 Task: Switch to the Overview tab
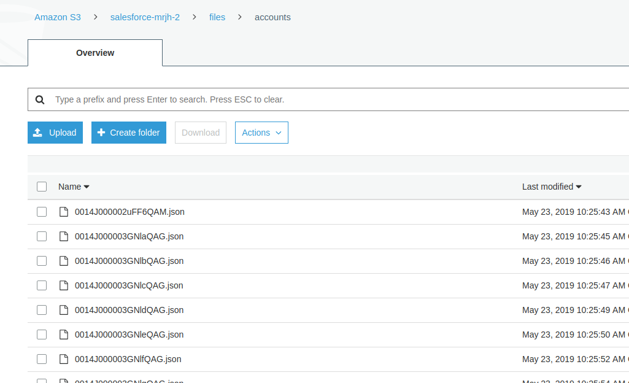[95, 53]
